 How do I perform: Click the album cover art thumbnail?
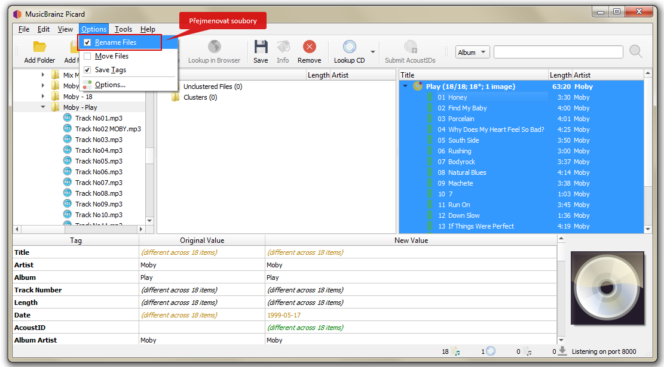coord(607,288)
